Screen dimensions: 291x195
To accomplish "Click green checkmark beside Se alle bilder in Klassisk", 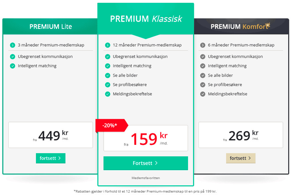I will (107, 75).
